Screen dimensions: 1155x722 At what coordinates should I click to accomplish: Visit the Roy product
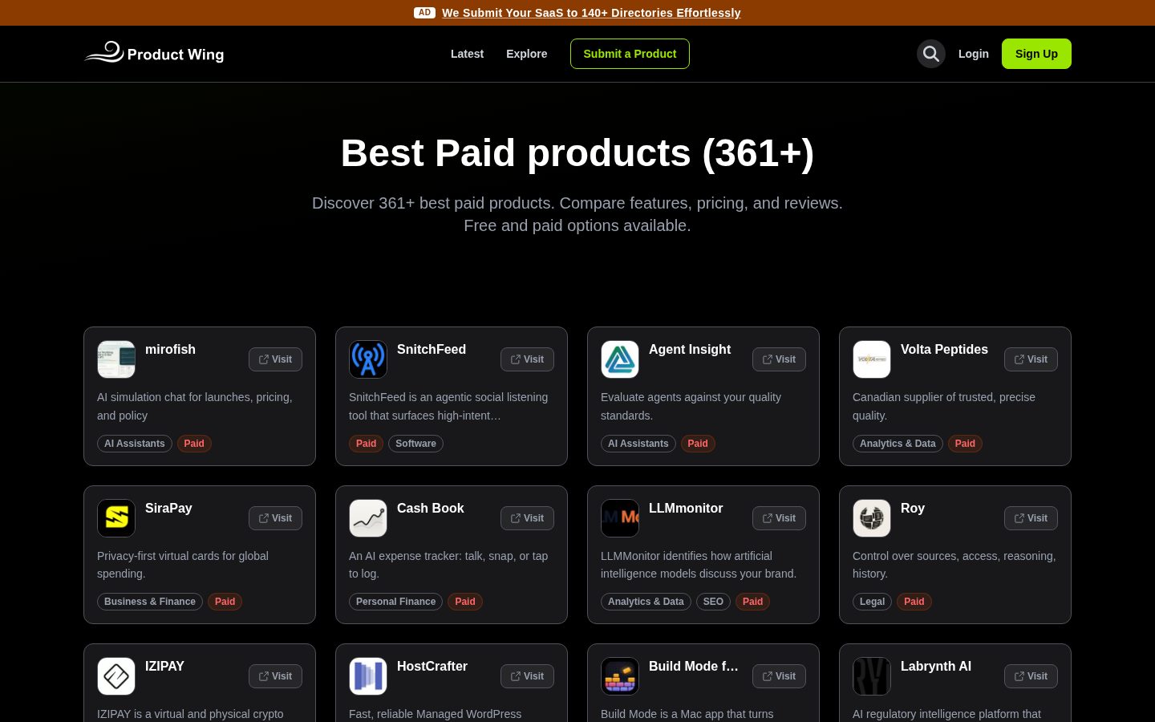click(x=1031, y=518)
